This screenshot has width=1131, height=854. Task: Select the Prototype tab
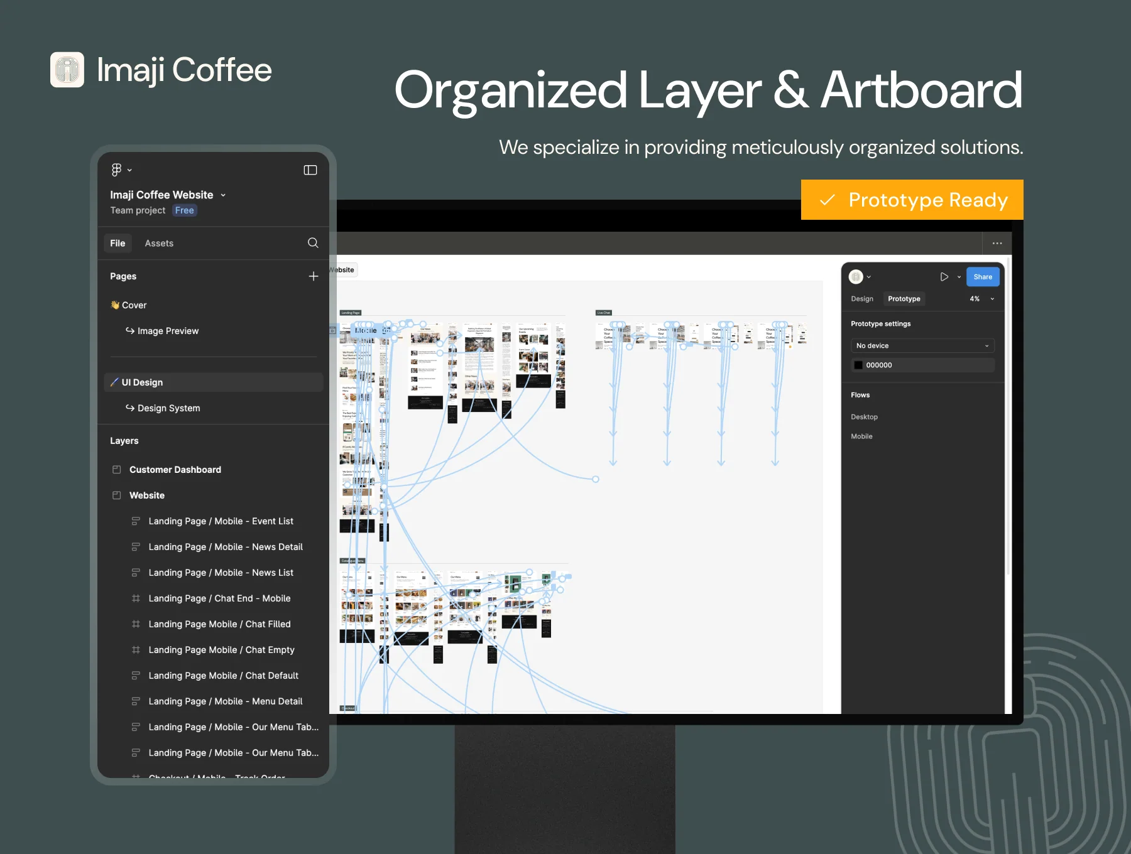(x=904, y=299)
